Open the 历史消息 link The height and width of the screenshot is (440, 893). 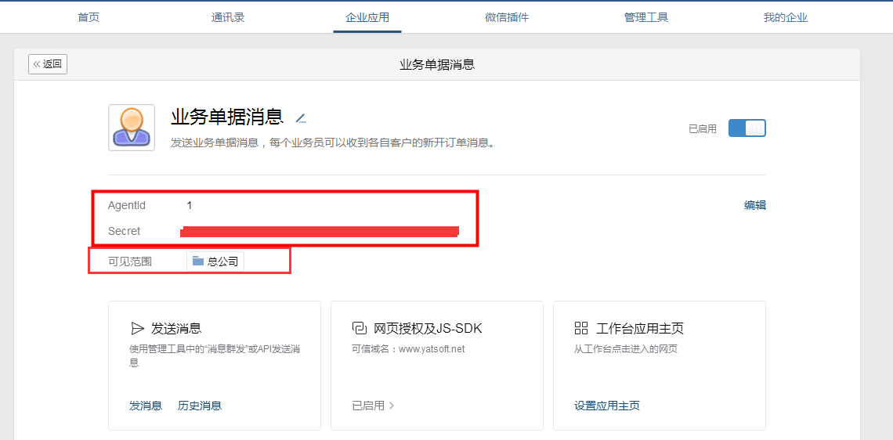pos(200,406)
